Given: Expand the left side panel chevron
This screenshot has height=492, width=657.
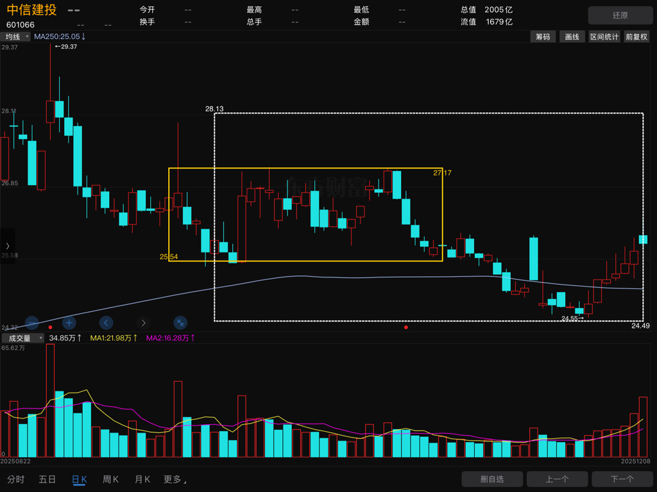Looking at the screenshot, I should click(x=8, y=246).
